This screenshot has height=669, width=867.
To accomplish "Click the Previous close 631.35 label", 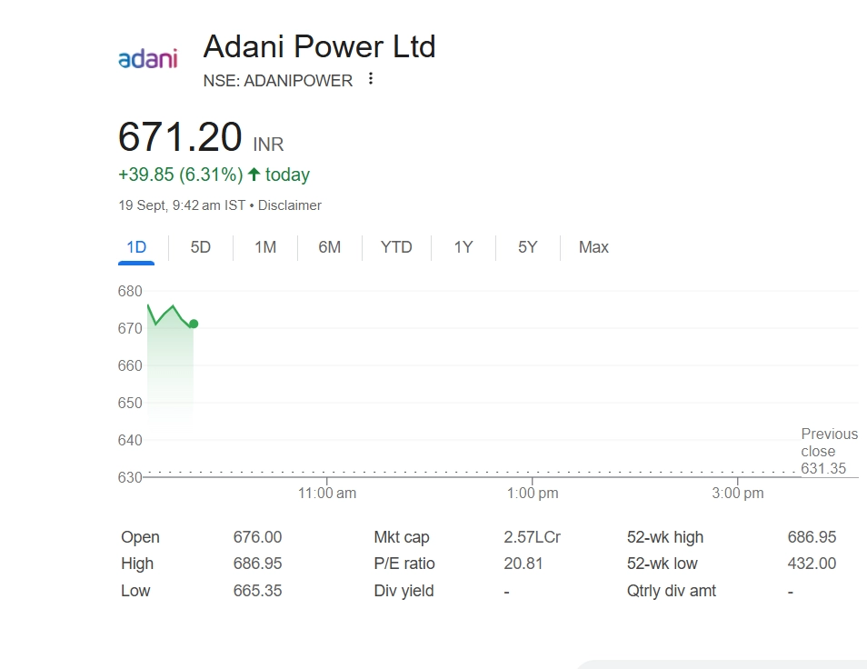I will point(828,451).
